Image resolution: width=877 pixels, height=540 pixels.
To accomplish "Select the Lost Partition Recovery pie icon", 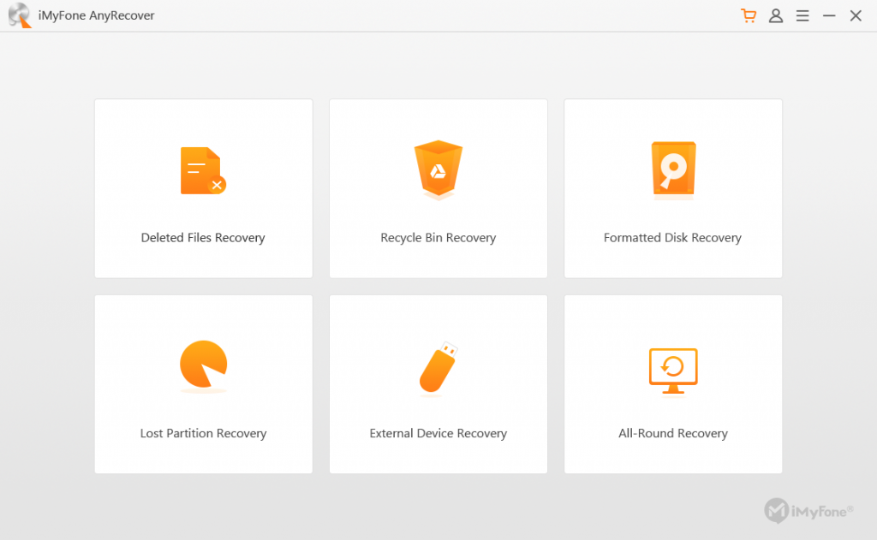I will pyautogui.click(x=203, y=365).
